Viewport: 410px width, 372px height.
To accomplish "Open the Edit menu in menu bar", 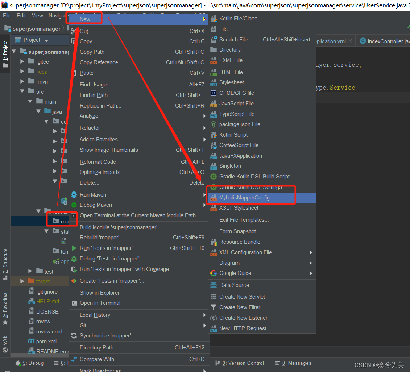I will [21, 16].
